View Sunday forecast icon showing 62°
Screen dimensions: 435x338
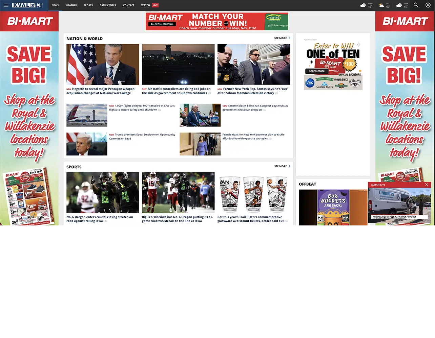point(399,5)
